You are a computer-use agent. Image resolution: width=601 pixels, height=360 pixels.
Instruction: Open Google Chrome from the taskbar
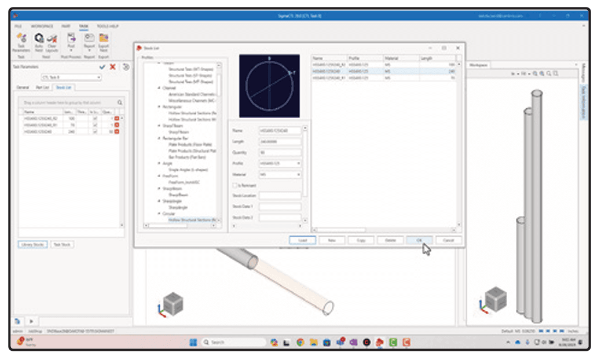[300, 342]
